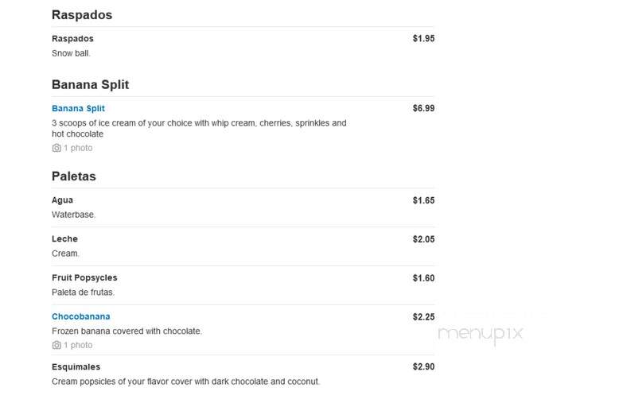Click the Agua paleta item
Screen dimensions: 623x399
62,200
